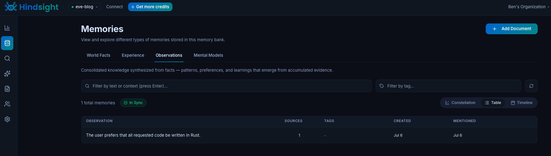Expand Ben's Organization dropdown
This screenshot has height=156, width=551.
529,7
